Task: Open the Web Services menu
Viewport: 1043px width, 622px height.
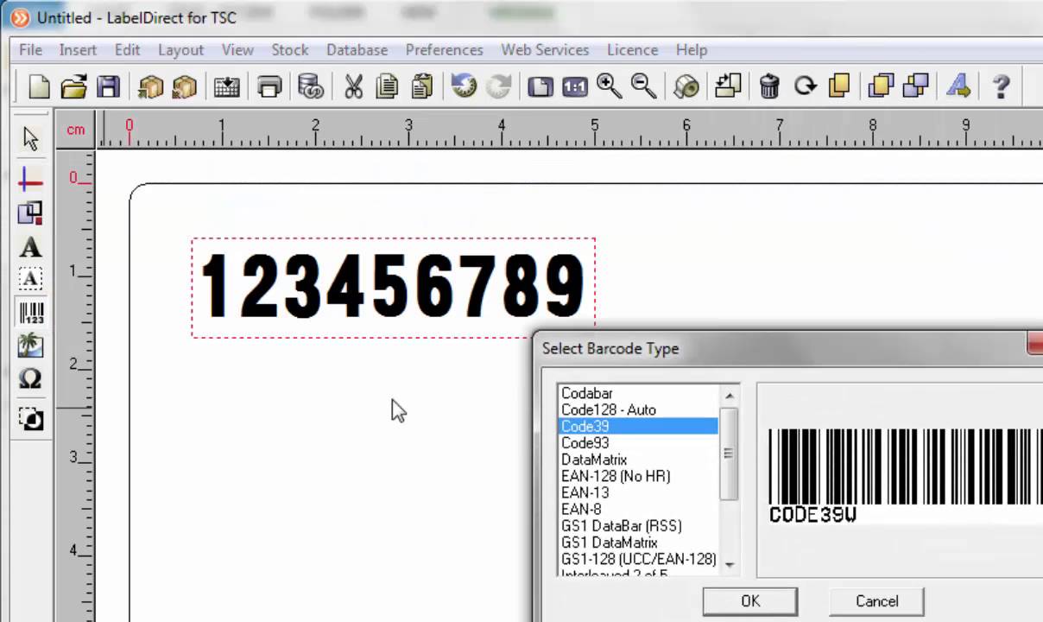Action: [545, 50]
